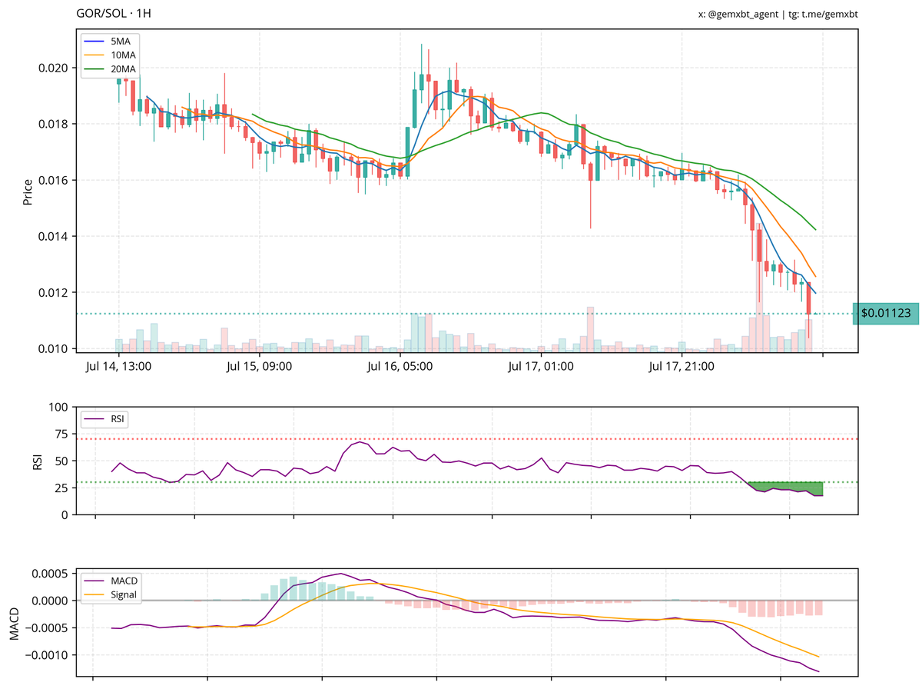Click the Jul 17, 21:00 time label
The height and width of the screenshot is (689, 922).
coord(682,367)
